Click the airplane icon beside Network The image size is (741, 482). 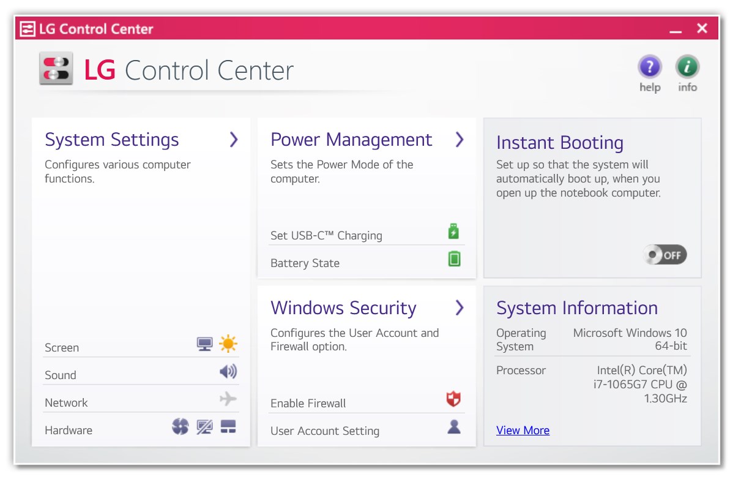229,398
